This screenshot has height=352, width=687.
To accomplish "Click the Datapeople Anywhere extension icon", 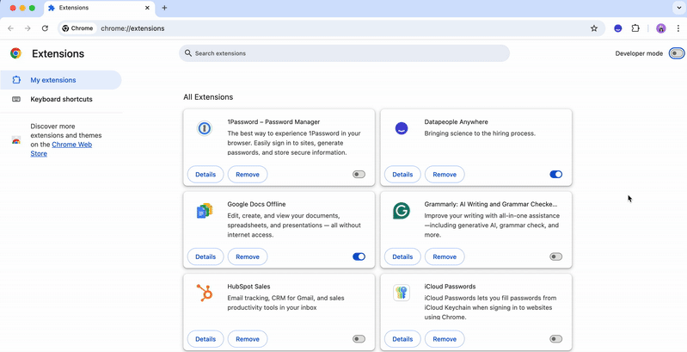I will pos(402,128).
